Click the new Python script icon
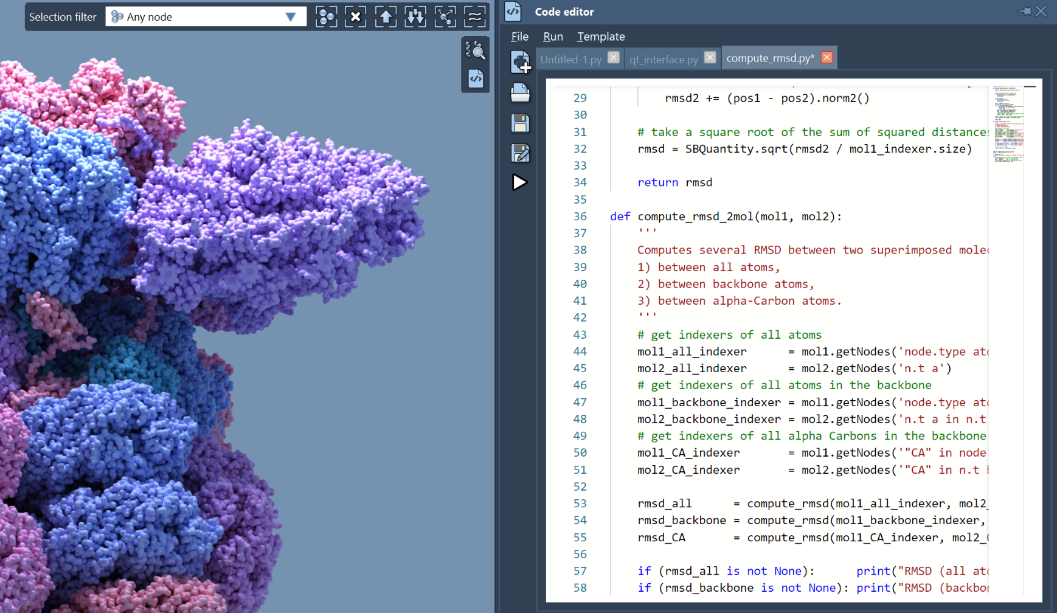The width and height of the screenshot is (1057, 613). click(521, 62)
